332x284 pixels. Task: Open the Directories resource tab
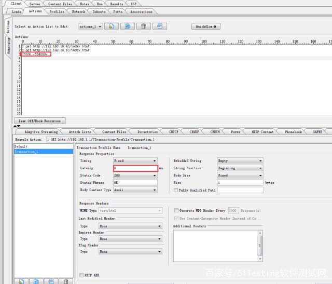pos(147,132)
